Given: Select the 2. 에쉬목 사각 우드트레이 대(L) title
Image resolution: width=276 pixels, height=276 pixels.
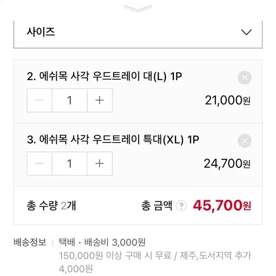Looking at the screenshot, I should click(105, 77).
